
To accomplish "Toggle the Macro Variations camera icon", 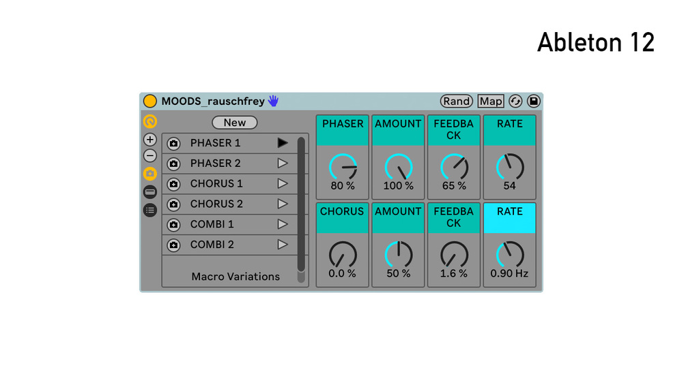I will [x=150, y=174].
